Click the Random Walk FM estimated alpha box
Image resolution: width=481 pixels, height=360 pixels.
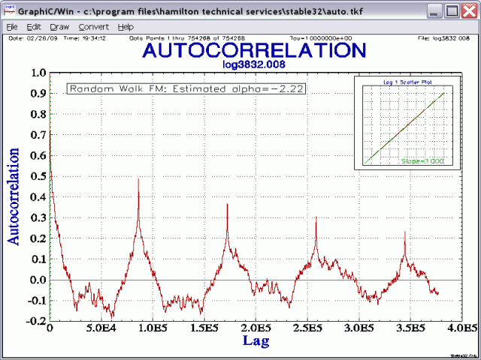pyautogui.click(x=186, y=88)
